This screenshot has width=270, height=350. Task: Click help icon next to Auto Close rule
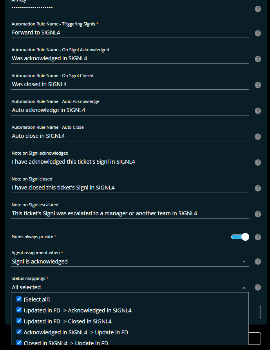pos(258,137)
